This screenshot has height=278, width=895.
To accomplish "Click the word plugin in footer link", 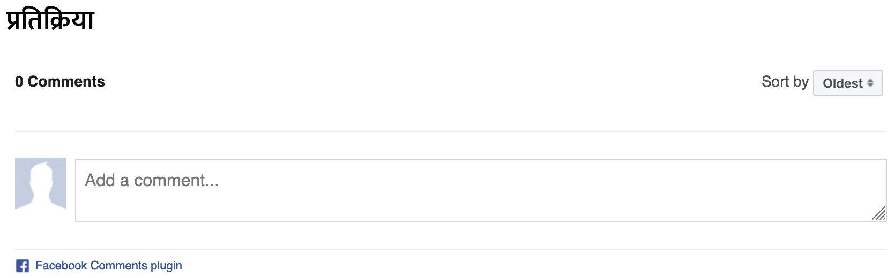I will pos(166,266).
